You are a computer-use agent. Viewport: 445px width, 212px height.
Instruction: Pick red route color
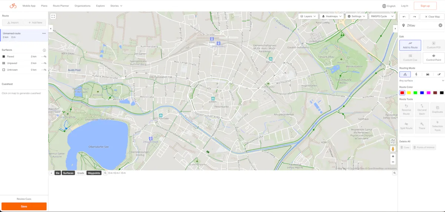click(x=402, y=93)
